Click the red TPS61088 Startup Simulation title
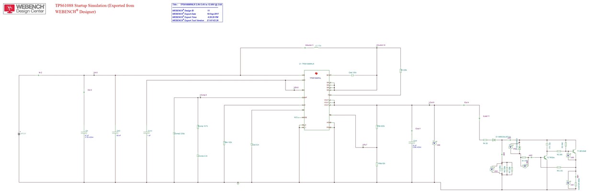Image resolution: width=589 pixels, height=193 pixels. 94,9
